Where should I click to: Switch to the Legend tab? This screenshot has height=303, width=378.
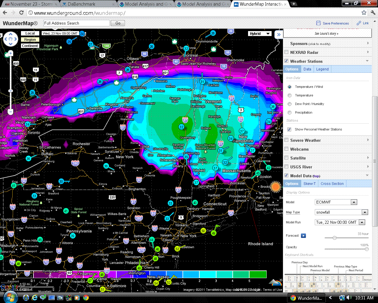click(x=322, y=69)
